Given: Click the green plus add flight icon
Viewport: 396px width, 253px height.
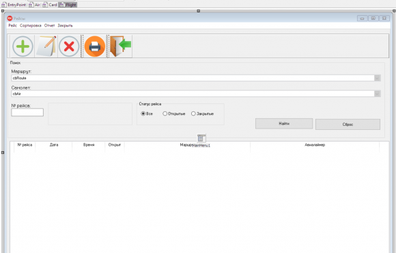Looking at the screenshot, I should (x=23, y=46).
